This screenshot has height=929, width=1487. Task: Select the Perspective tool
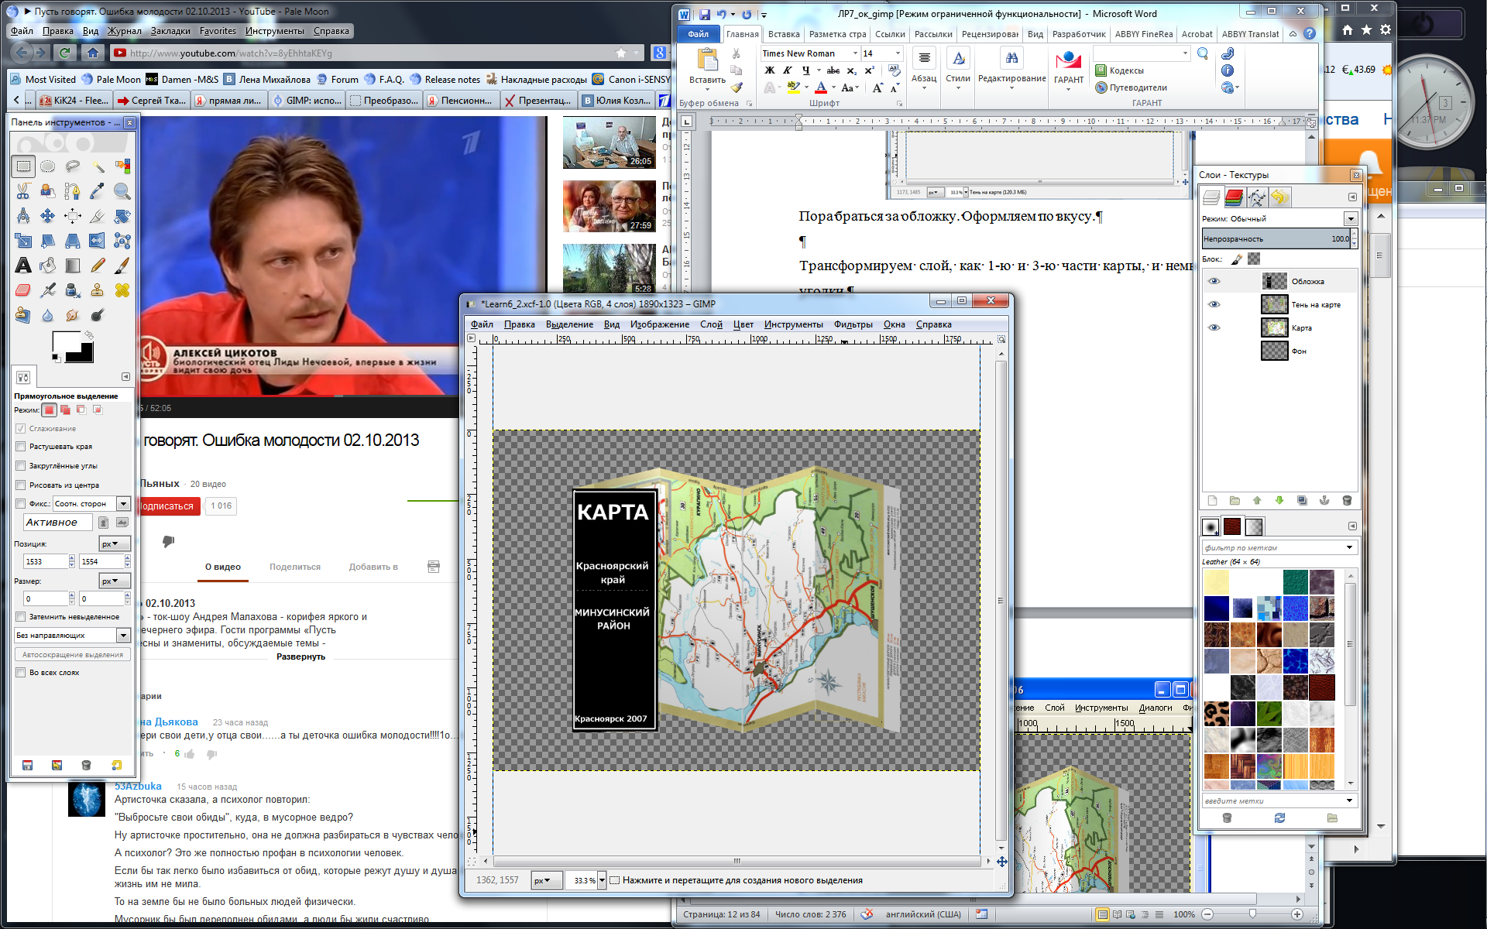[x=73, y=241]
